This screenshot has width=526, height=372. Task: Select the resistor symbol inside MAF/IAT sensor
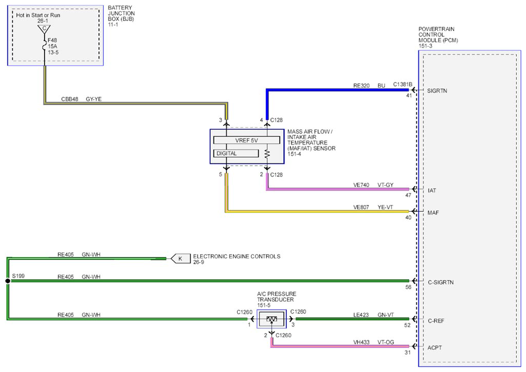click(267, 154)
